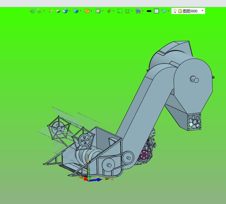Expand the shaded cube display mode dropdown

point(70,11)
